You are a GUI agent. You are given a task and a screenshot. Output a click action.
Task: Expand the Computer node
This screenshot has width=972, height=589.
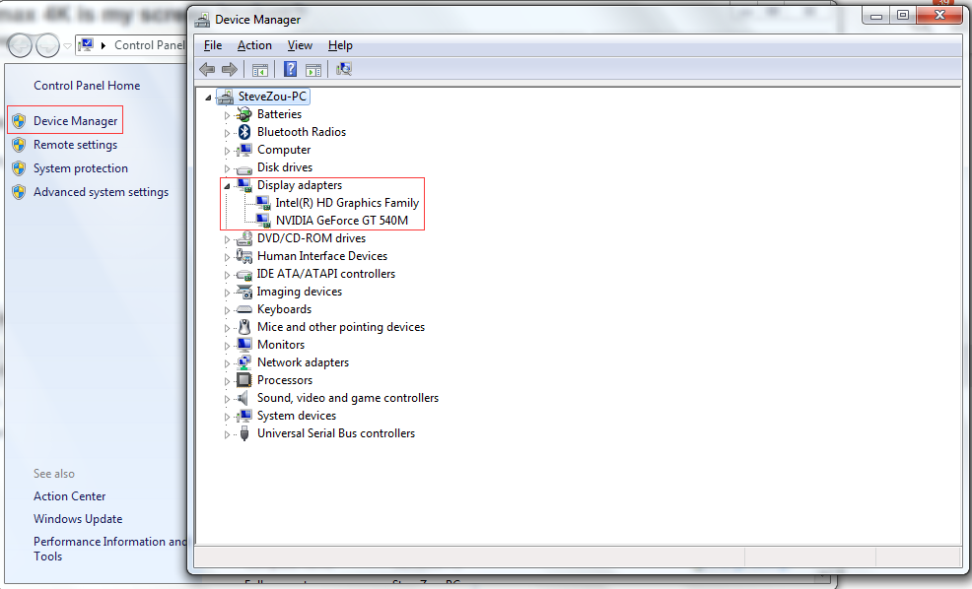coord(227,151)
